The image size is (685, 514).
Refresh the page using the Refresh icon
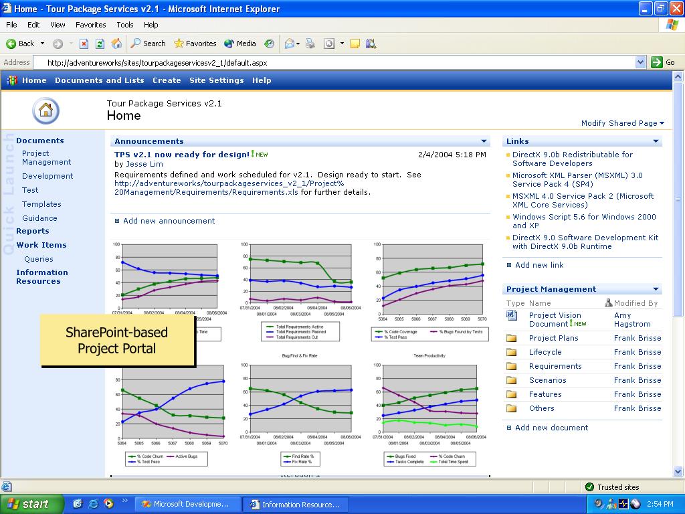[x=100, y=44]
